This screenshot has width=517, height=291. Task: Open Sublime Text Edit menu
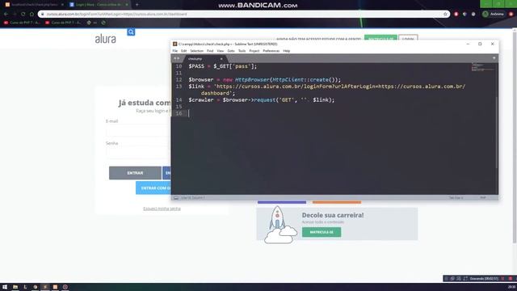[x=183, y=51]
